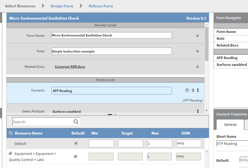Select ATP Reading in Form Navigator
Screen dimensions: 248x168
coord(231,58)
